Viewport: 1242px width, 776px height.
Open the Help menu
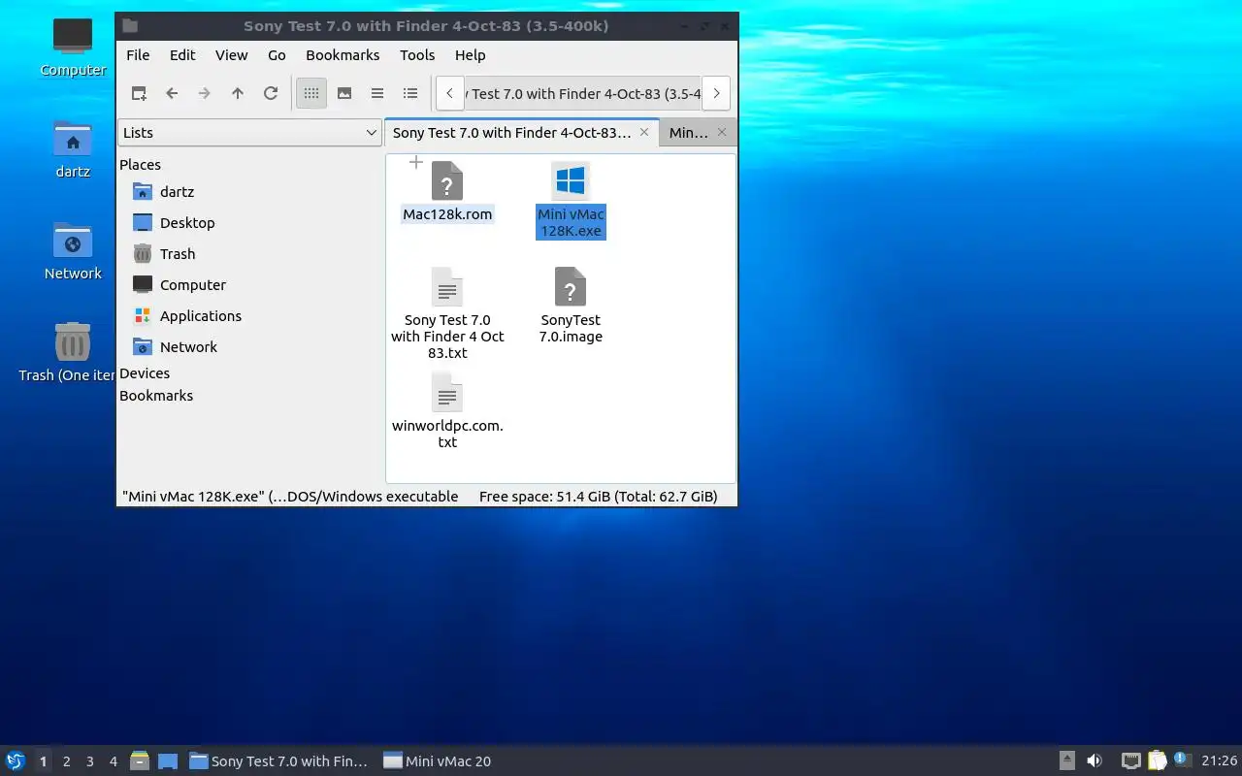click(x=470, y=55)
